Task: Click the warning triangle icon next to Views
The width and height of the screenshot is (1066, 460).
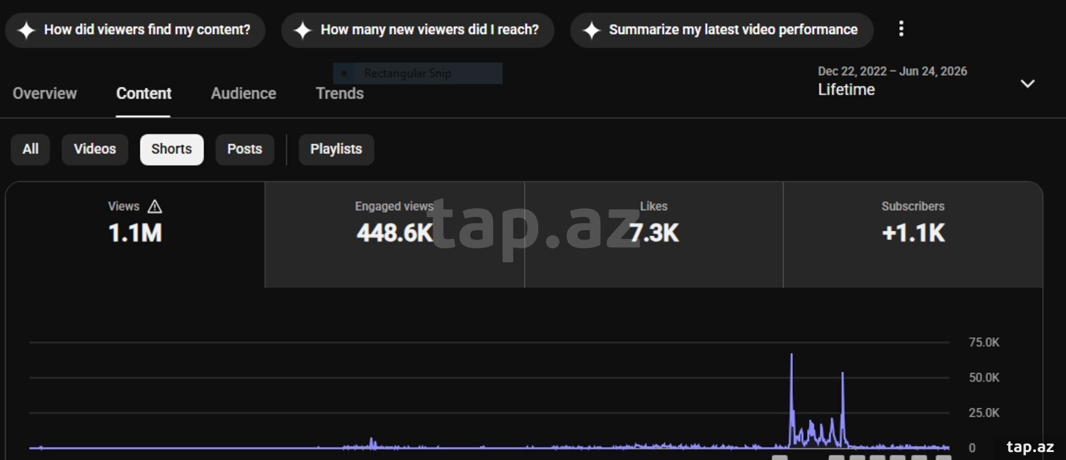Action: pos(155,206)
